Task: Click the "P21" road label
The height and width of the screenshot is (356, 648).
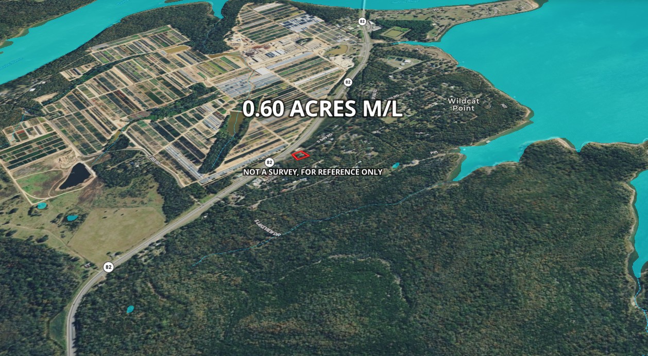Action: 433,153
